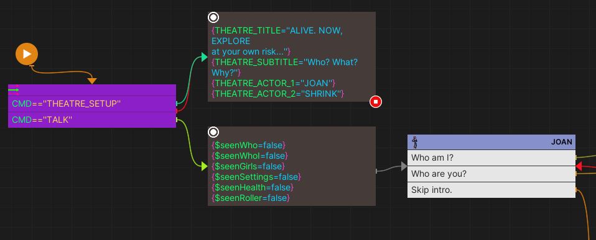Click the JOAN actor figure icon
The image size is (596, 240).
(x=415, y=142)
